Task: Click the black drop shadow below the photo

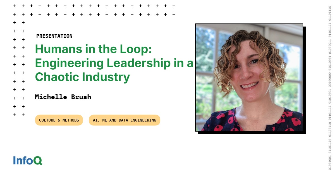Action: point(251,133)
